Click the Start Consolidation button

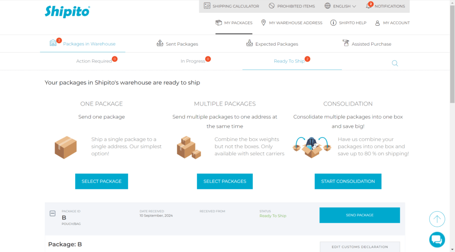coord(348,181)
